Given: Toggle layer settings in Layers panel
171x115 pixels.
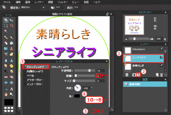Looking at the screenshot, I should point(127,75).
